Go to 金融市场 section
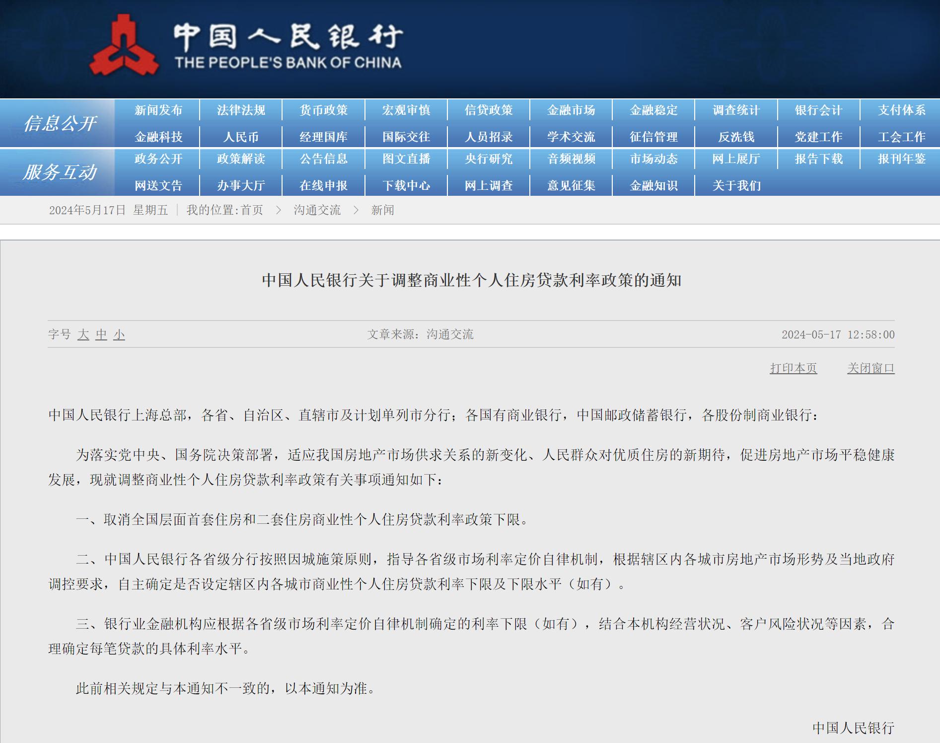The width and height of the screenshot is (940, 743). [571, 110]
